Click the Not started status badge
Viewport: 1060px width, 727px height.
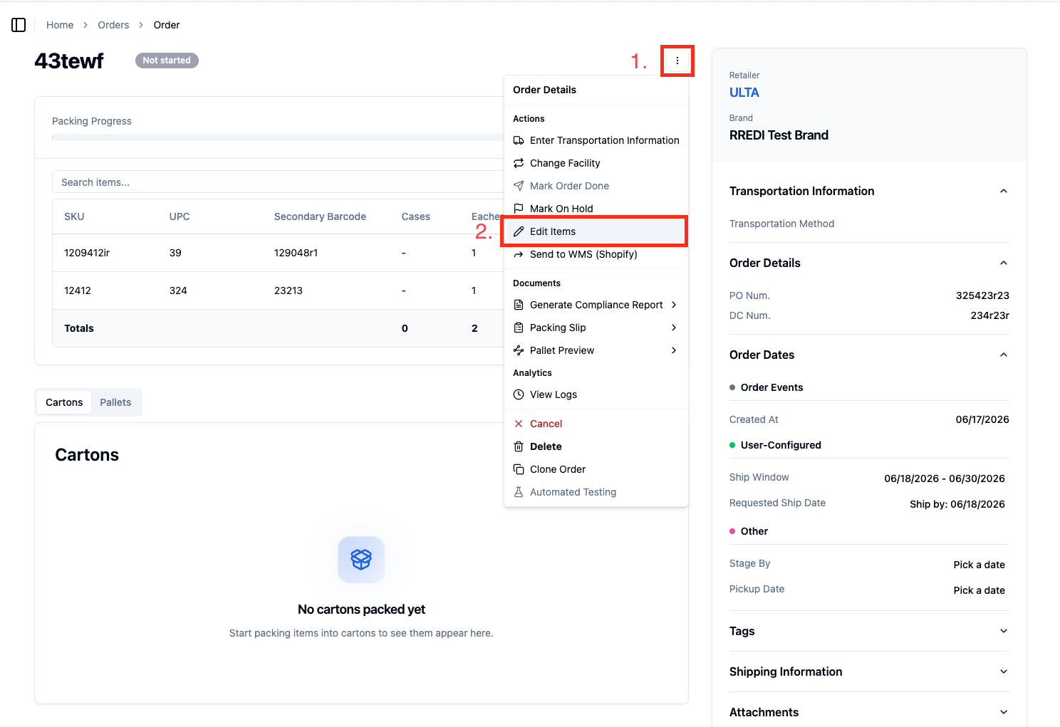point(167,61)
